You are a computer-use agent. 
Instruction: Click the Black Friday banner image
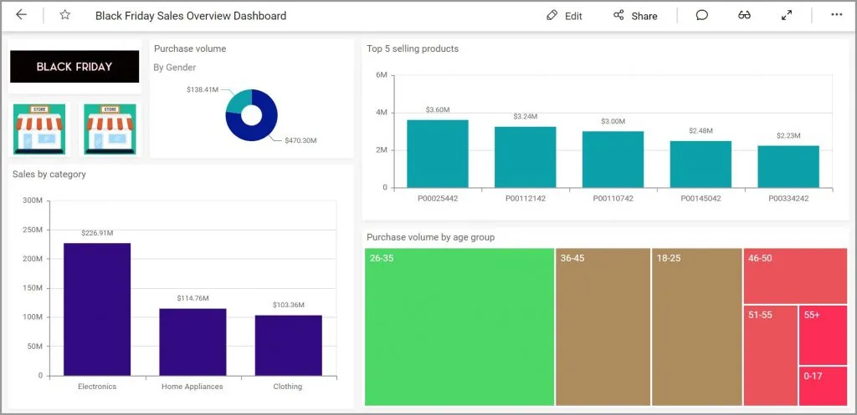tap(74, 67)
